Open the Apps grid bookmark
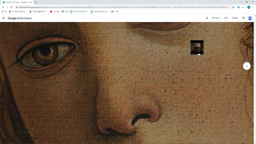 pos(4,11)
